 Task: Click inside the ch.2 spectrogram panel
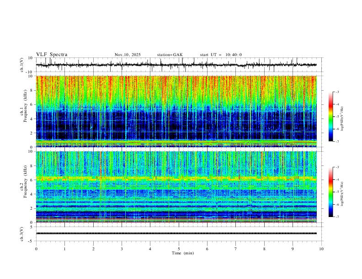(176, 187)
